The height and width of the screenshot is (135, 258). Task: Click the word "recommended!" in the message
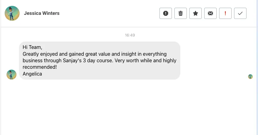point(40,67)
